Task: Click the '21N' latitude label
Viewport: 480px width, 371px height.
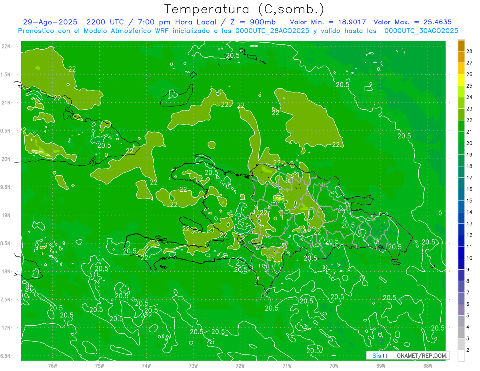Action: coord(6,102)
